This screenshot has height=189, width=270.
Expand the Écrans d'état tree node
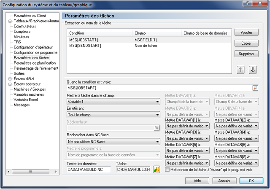click(10, 79)
